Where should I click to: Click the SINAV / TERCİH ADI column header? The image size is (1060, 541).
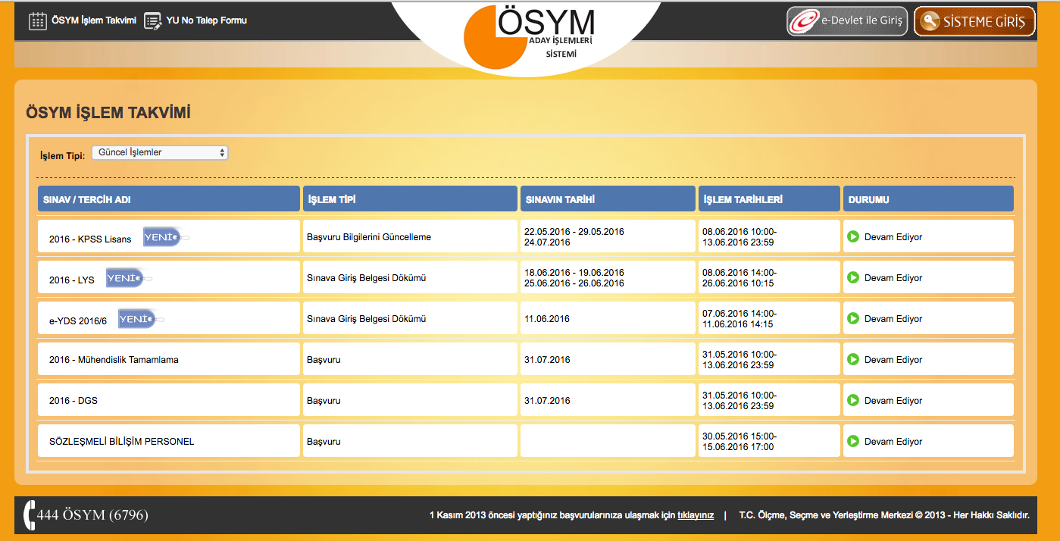168,199
